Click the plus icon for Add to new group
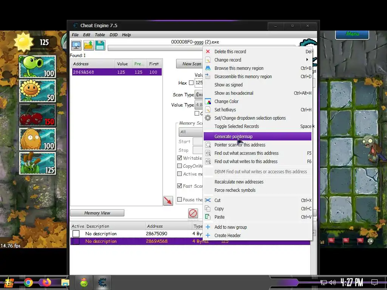The image size is (387, 290). (x=208, y=227)
